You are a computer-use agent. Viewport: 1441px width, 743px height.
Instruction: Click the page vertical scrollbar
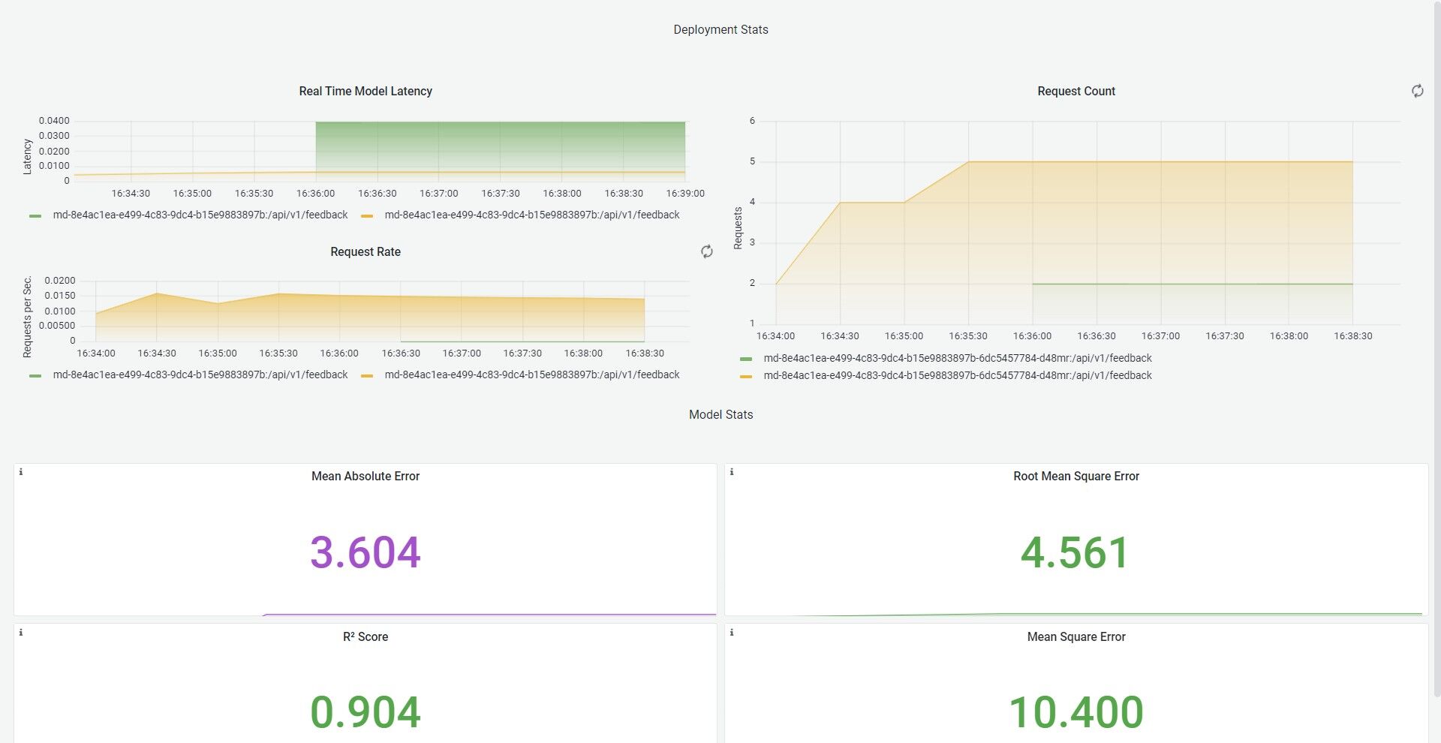[x=1436, y=349]
